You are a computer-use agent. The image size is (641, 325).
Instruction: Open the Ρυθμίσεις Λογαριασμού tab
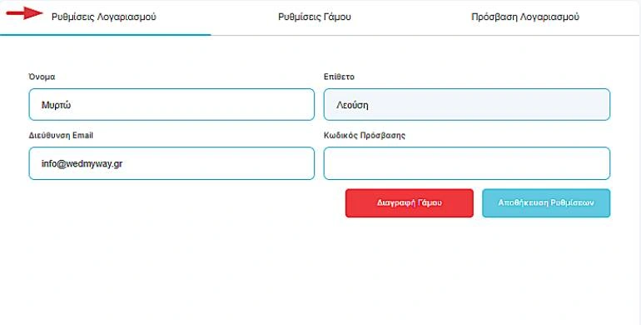coord(104,17)
